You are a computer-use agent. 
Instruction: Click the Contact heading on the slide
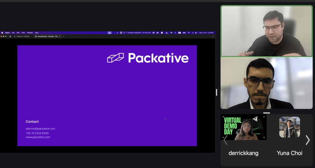tap(32, 122)
